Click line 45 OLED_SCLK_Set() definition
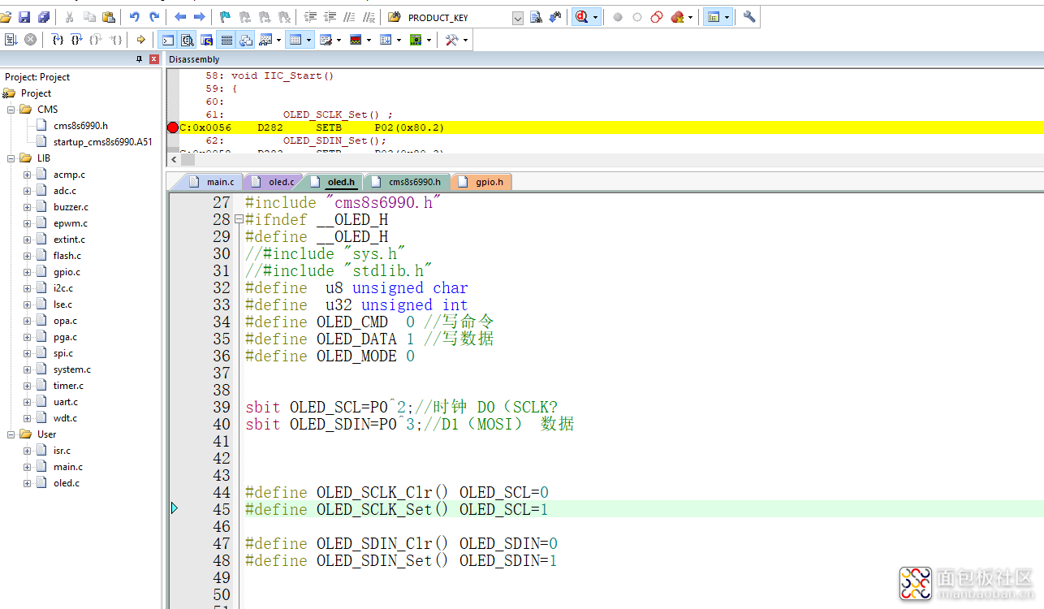Viewport: 1044px width, 609px height. [396, 509]
